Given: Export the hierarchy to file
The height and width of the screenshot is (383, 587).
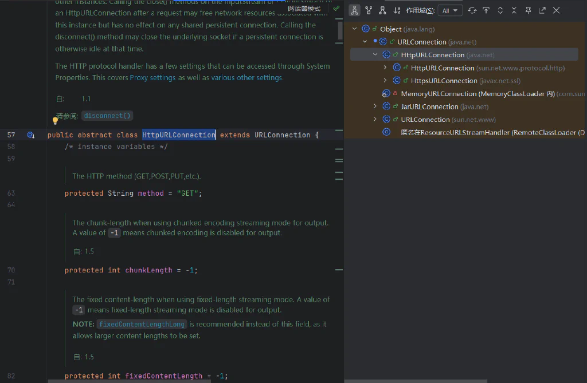Looking at the screenshot, I should click(542, 10).
